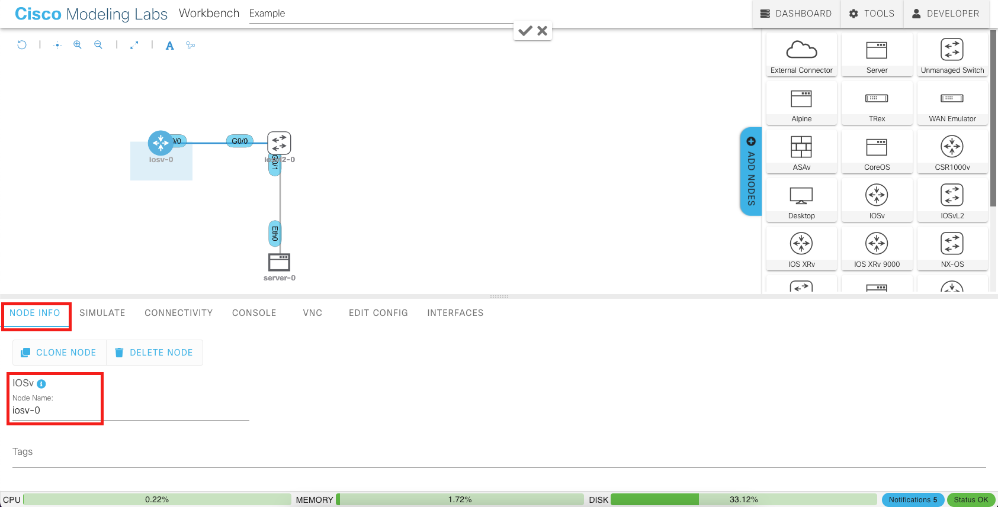
Task: Confirm the lab name with the checkmark
Action: pyautogui.click(x=525, y=31)
